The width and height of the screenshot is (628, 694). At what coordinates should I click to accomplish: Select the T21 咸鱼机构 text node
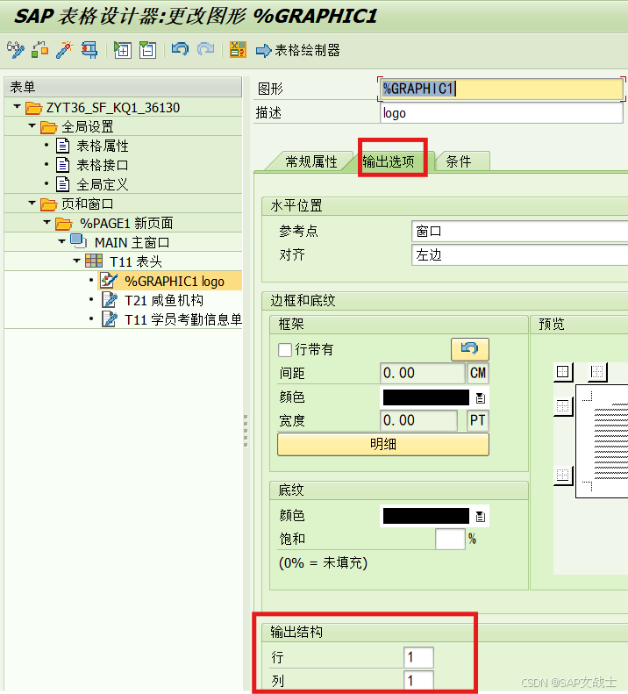[x=164, y=301]
